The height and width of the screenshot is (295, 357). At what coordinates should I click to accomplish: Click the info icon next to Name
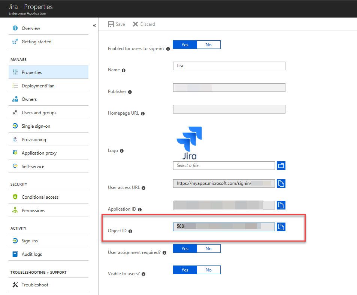tap(123, 70)
